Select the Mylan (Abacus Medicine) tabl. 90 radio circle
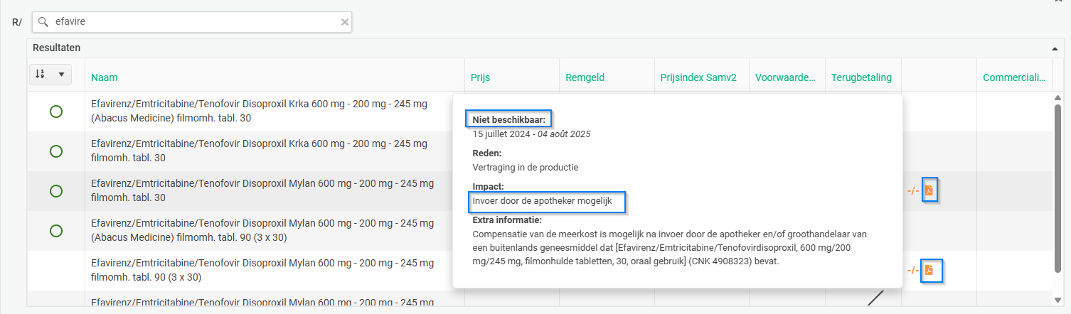 [x=56, y=231]
